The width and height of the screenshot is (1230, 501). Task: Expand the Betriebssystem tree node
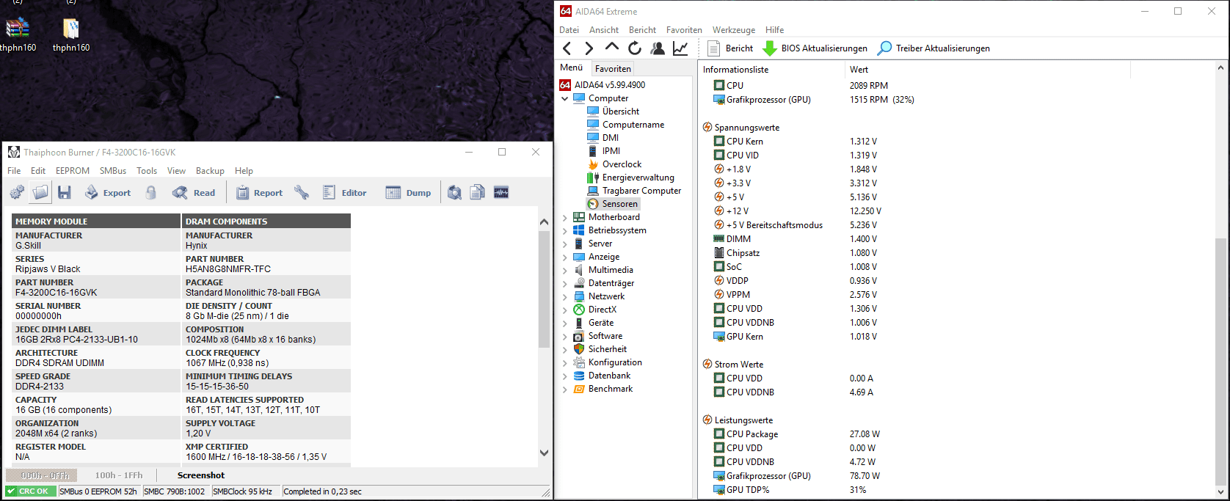tap(564, 230)
